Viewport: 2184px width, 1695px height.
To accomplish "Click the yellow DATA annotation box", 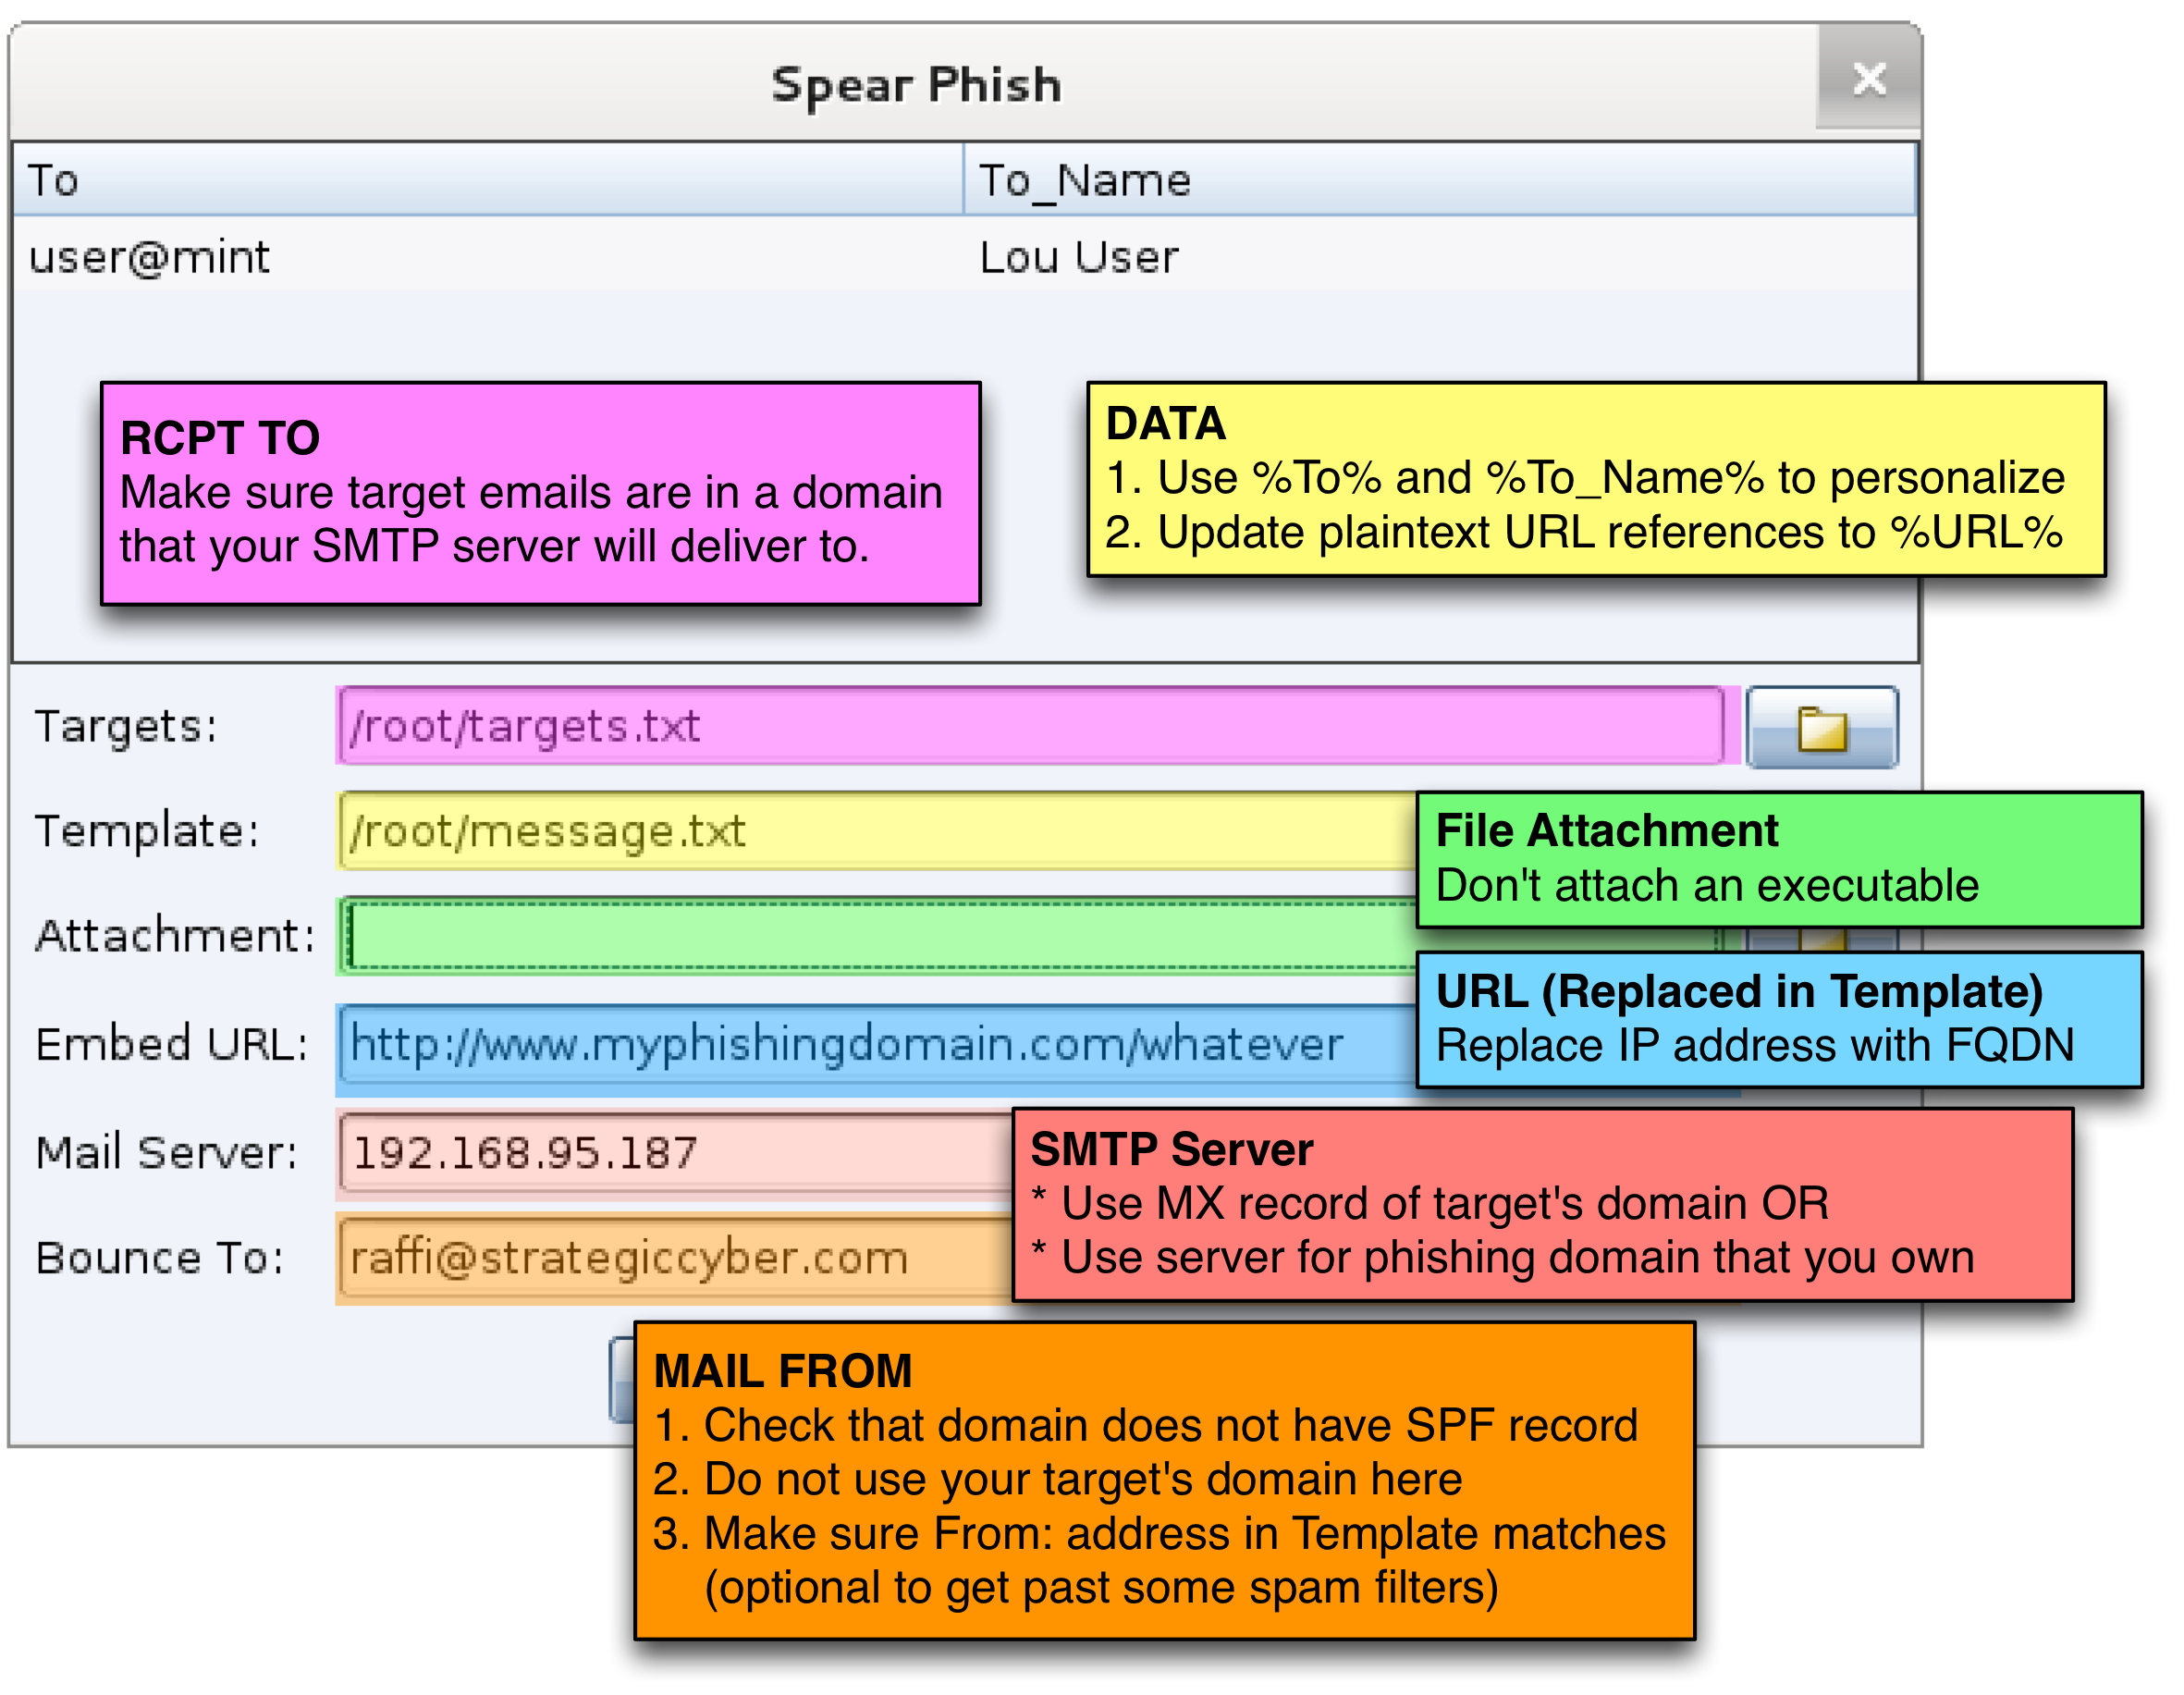I will pos(1595,478).
